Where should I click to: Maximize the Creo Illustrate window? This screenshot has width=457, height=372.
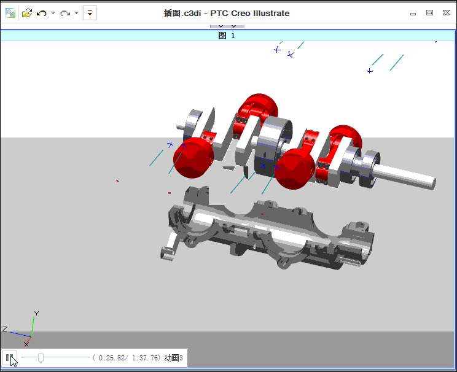429,13
